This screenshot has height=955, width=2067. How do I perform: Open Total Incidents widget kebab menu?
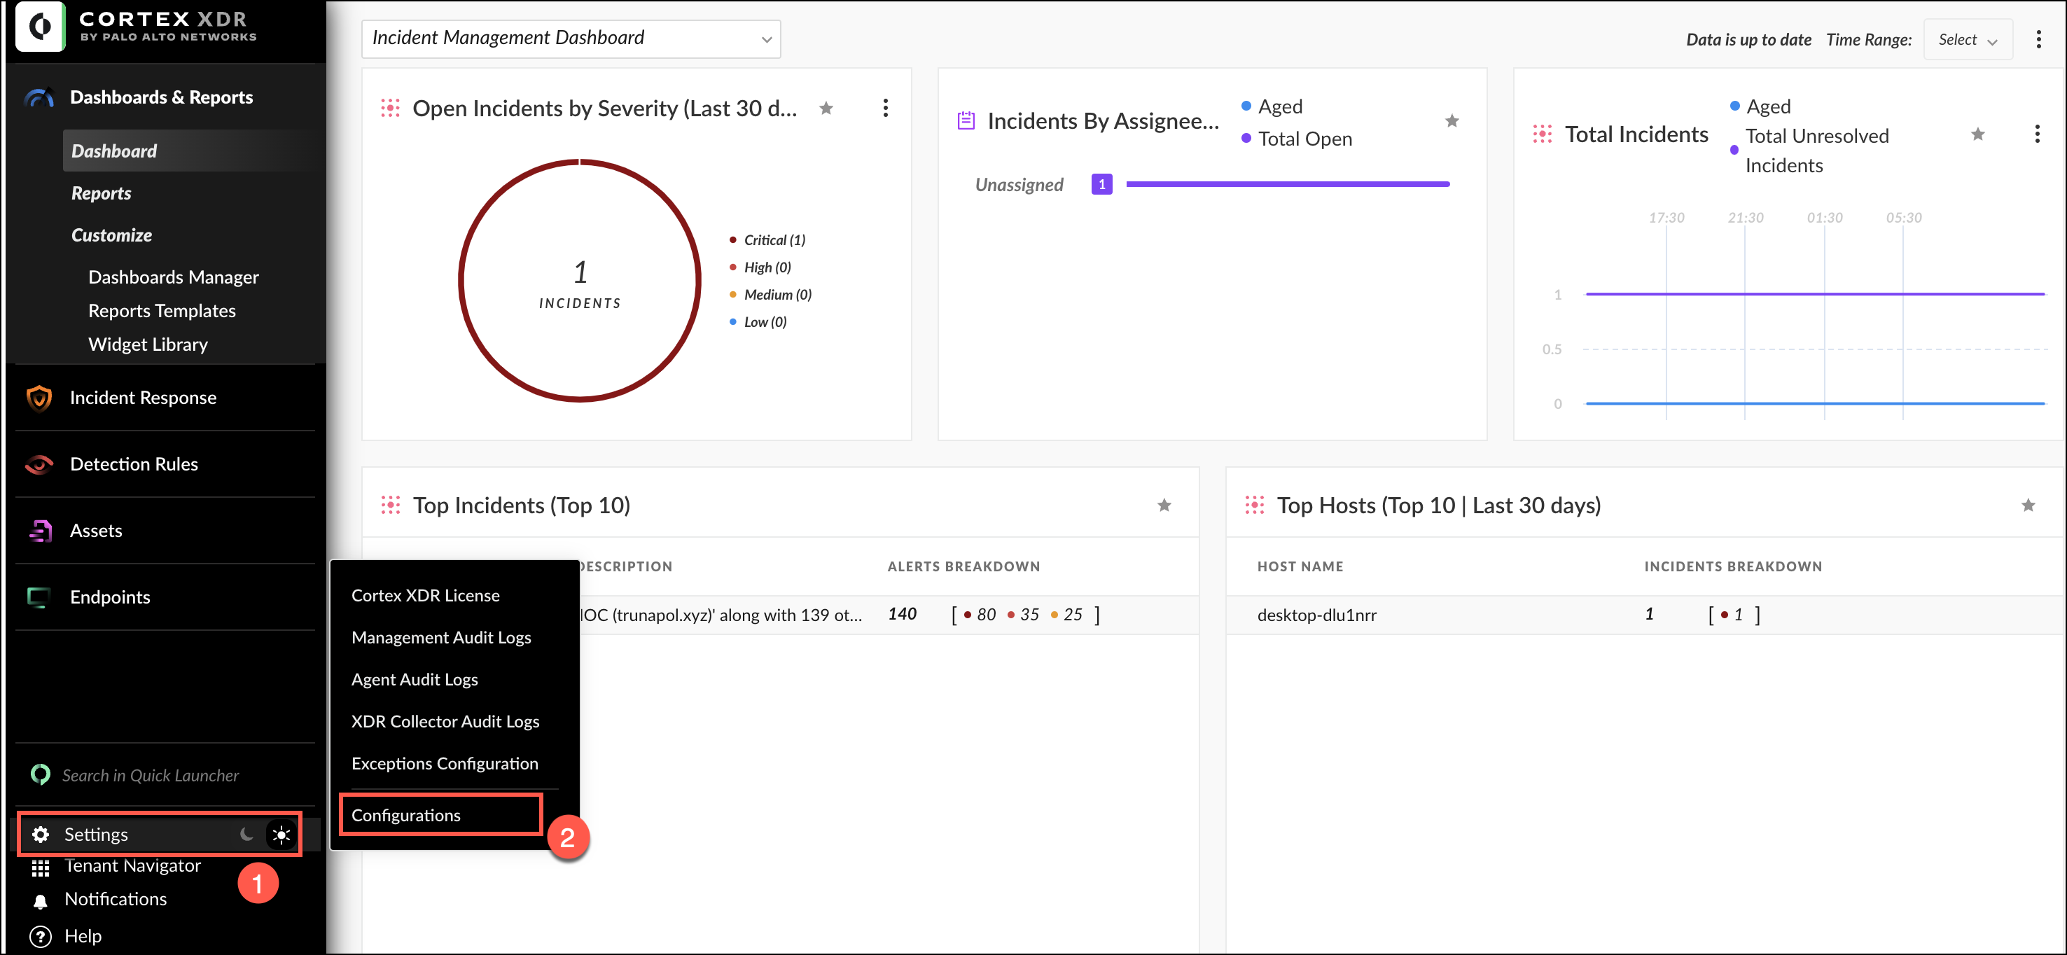[2036, 134]
